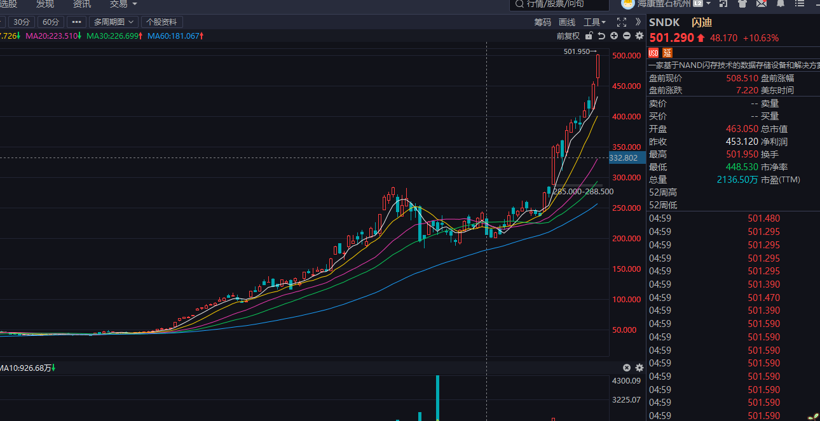Click the 501.290 last price

point(672,37)
